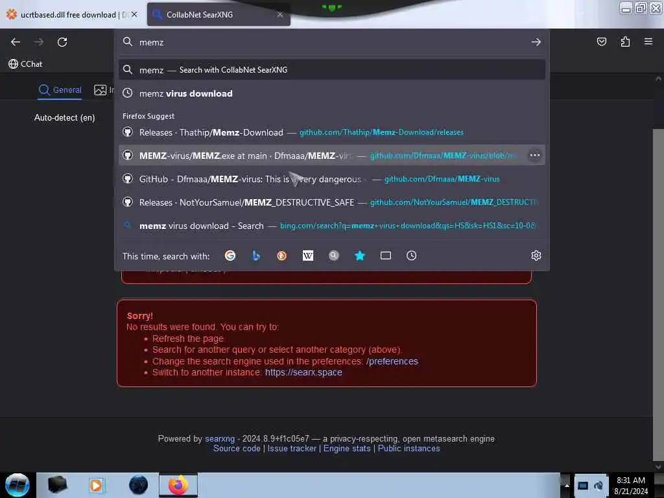Open the Engine stats footer link
Viewport: 664px width, 498px height.
pyautogui.click(x=347, y=449)
